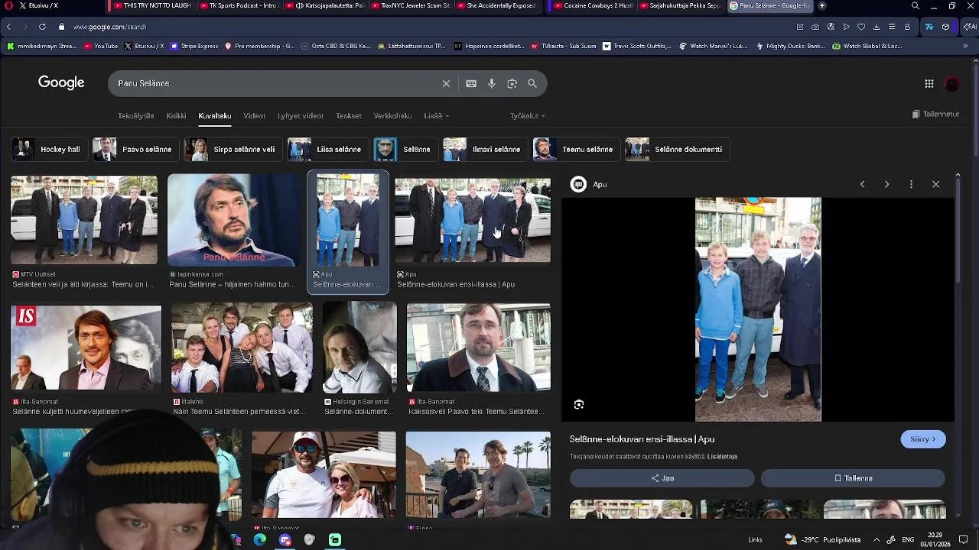Search by image with the Google Lens icon
Image resolution: width=979 pixels, height=550 pixels.
click(512, 83)
